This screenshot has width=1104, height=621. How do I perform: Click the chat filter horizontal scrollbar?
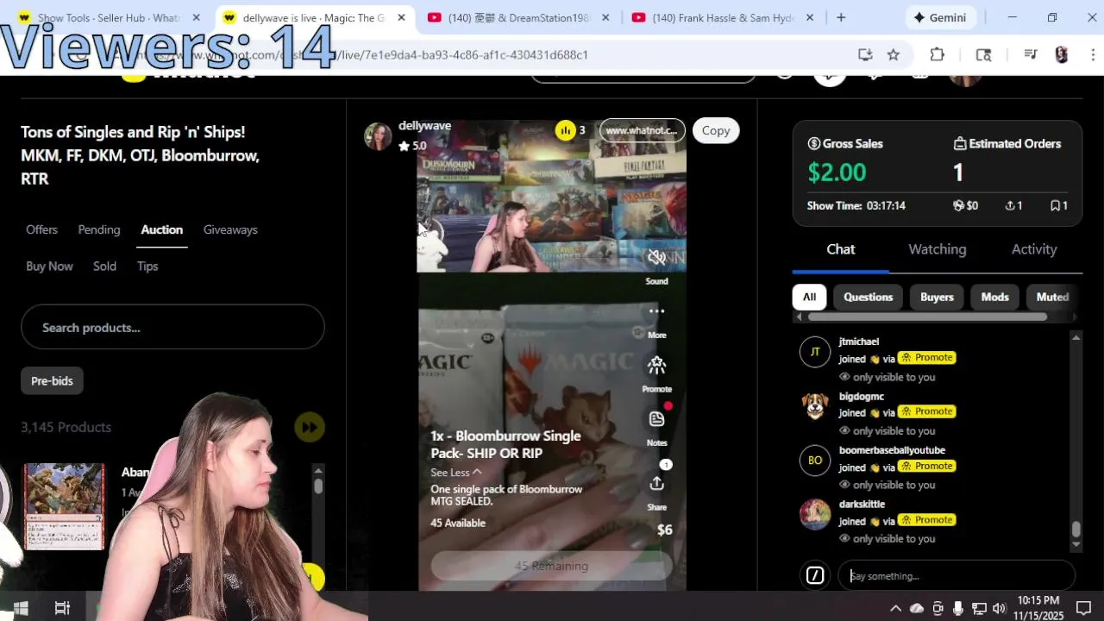pos(927,317)
